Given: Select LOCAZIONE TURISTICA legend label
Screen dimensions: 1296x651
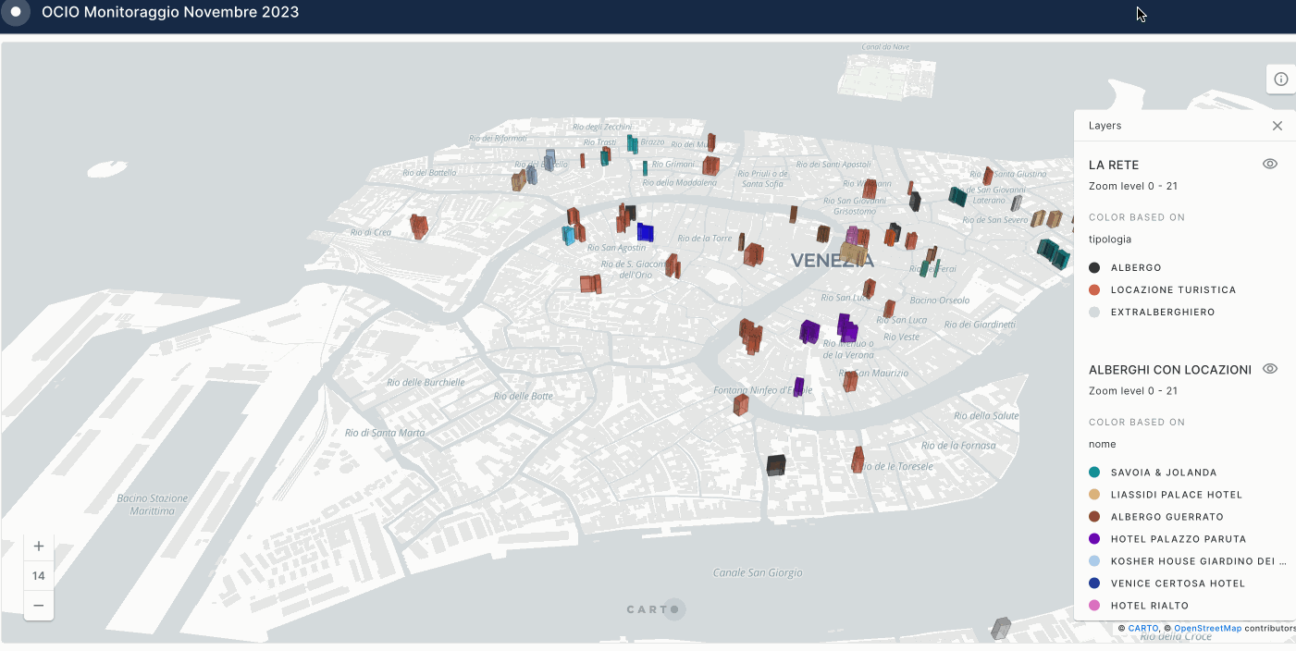Looking at the screenshot, I should coord(1173,290).
